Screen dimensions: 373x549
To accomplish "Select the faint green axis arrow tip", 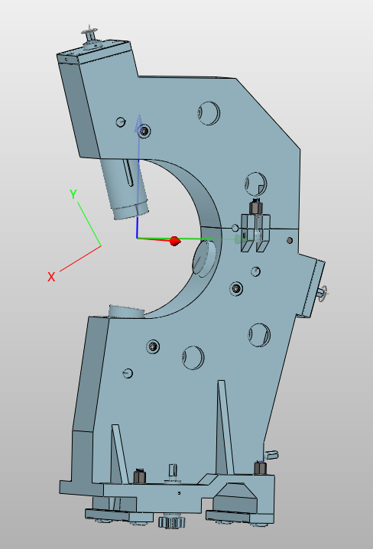I will pyautogui.click(x=238, y=239).
